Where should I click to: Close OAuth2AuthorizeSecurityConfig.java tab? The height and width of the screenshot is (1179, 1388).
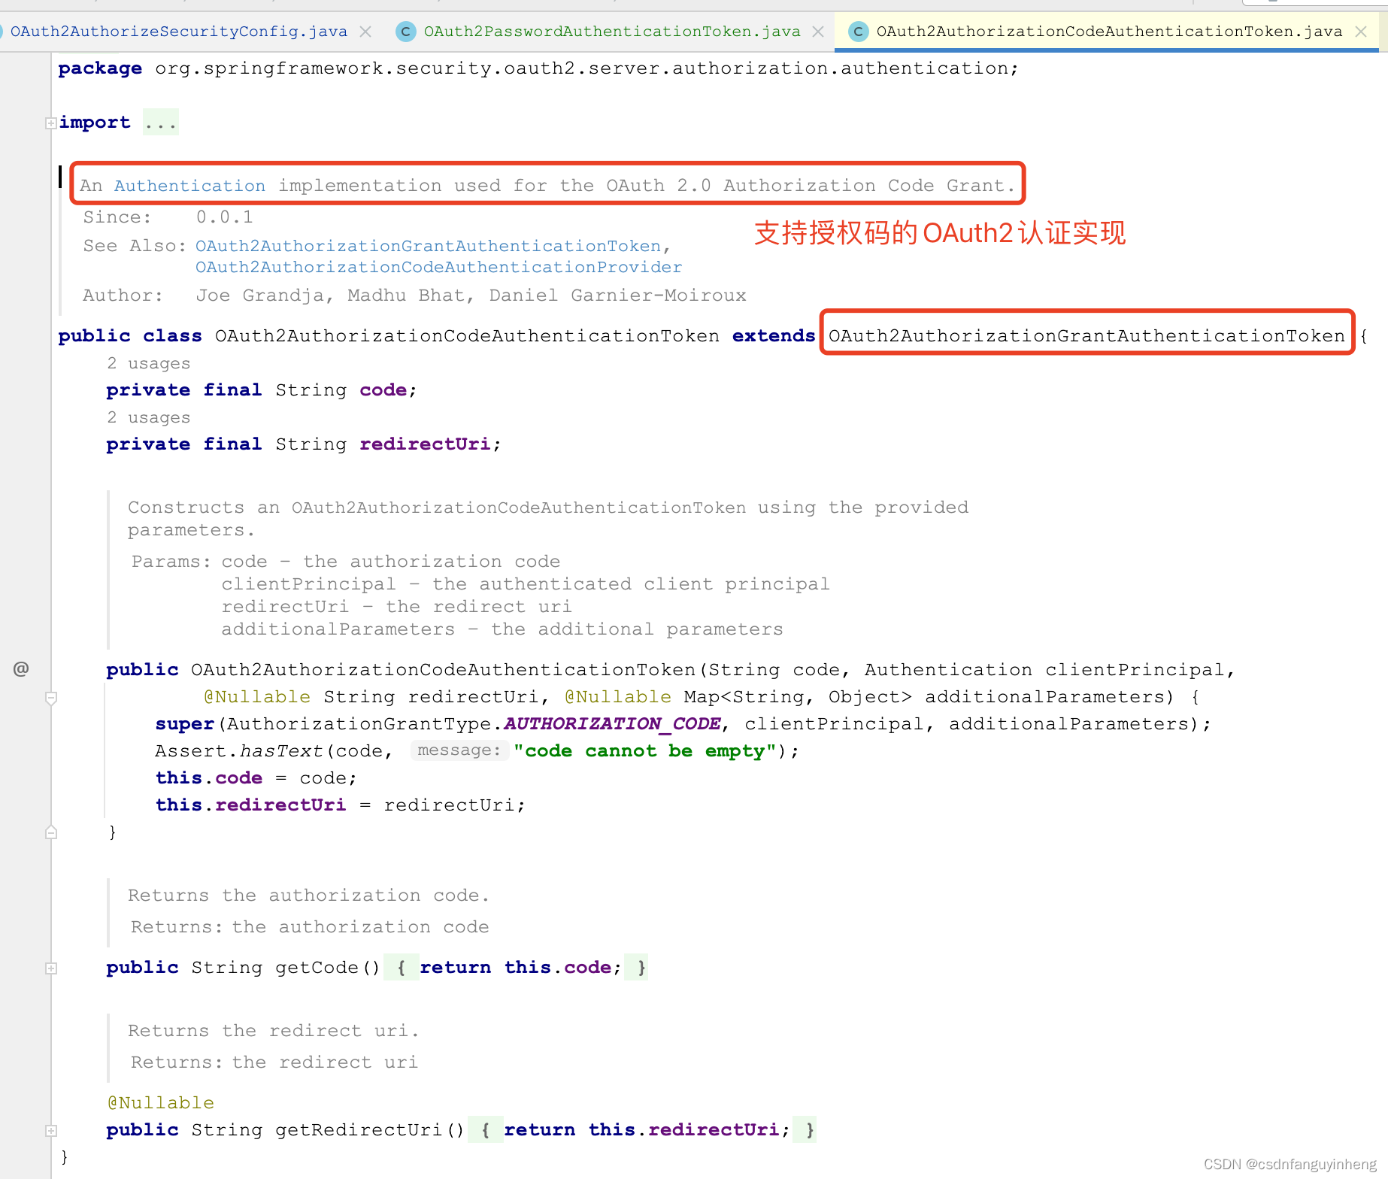tap(365, 32)
